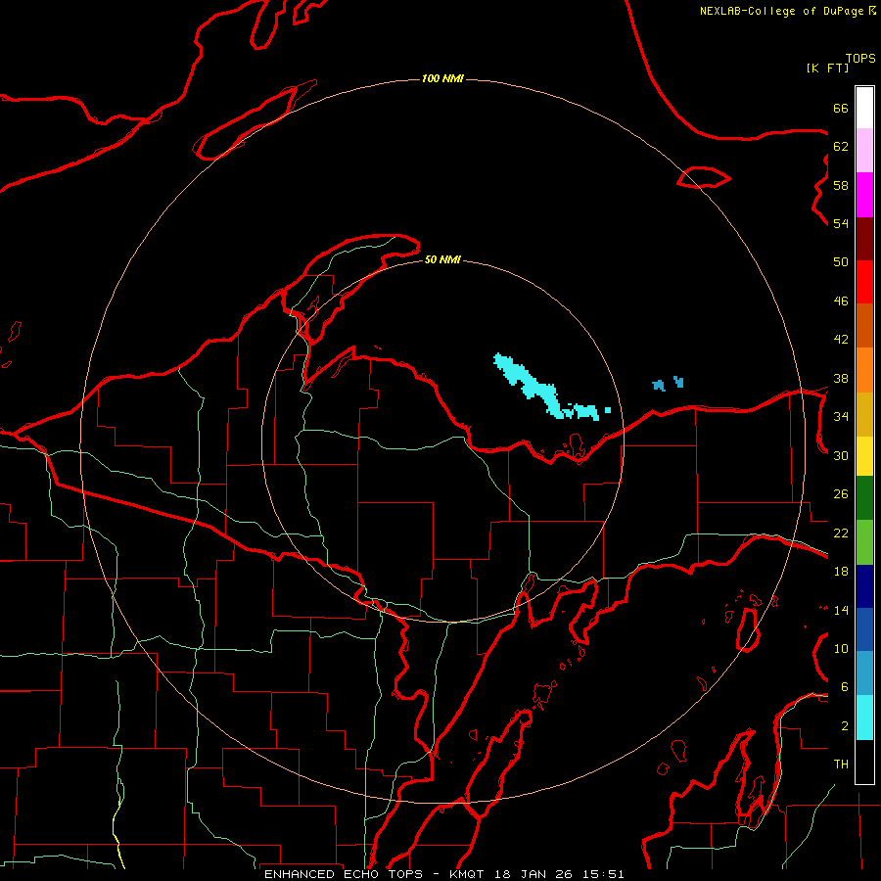
Task: Select the medium blue legend color band
Action: click(864, 629)
